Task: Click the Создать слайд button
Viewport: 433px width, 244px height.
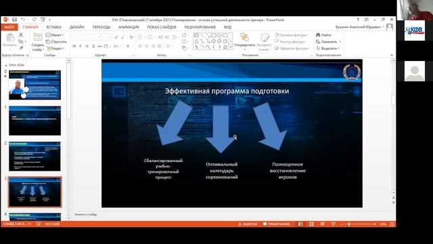Action: coord(38,42)
